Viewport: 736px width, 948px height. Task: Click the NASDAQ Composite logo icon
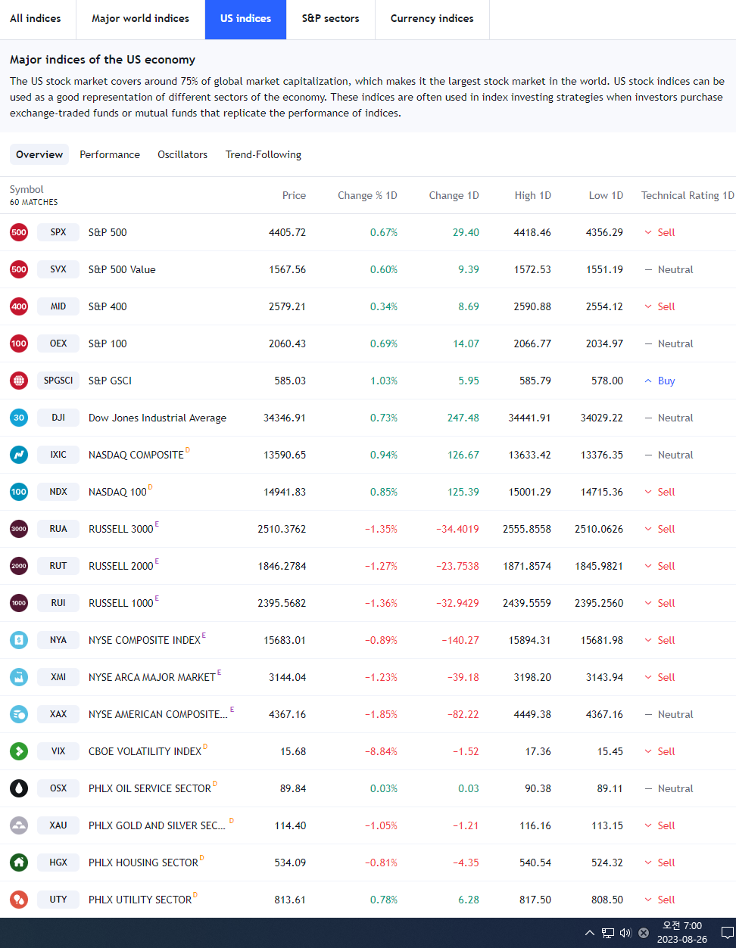19,455
